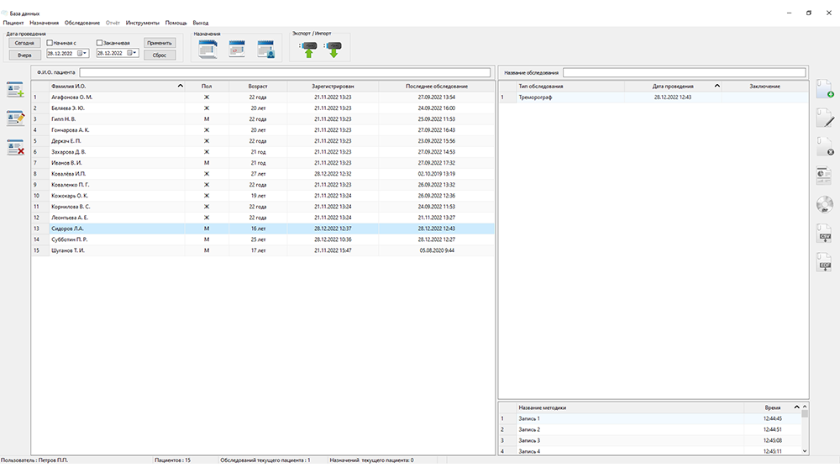
Task: Toggle the "Заканчивая" checkbox
Action: point(100,42)
